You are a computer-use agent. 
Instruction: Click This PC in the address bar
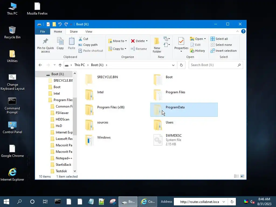pyautogui.click(x=80, y=65)
